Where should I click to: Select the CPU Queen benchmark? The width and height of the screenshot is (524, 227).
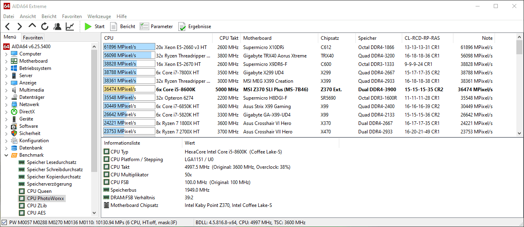39,191
